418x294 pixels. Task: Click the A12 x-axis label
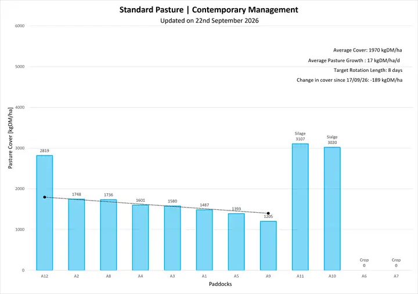(x=45, y=276)
